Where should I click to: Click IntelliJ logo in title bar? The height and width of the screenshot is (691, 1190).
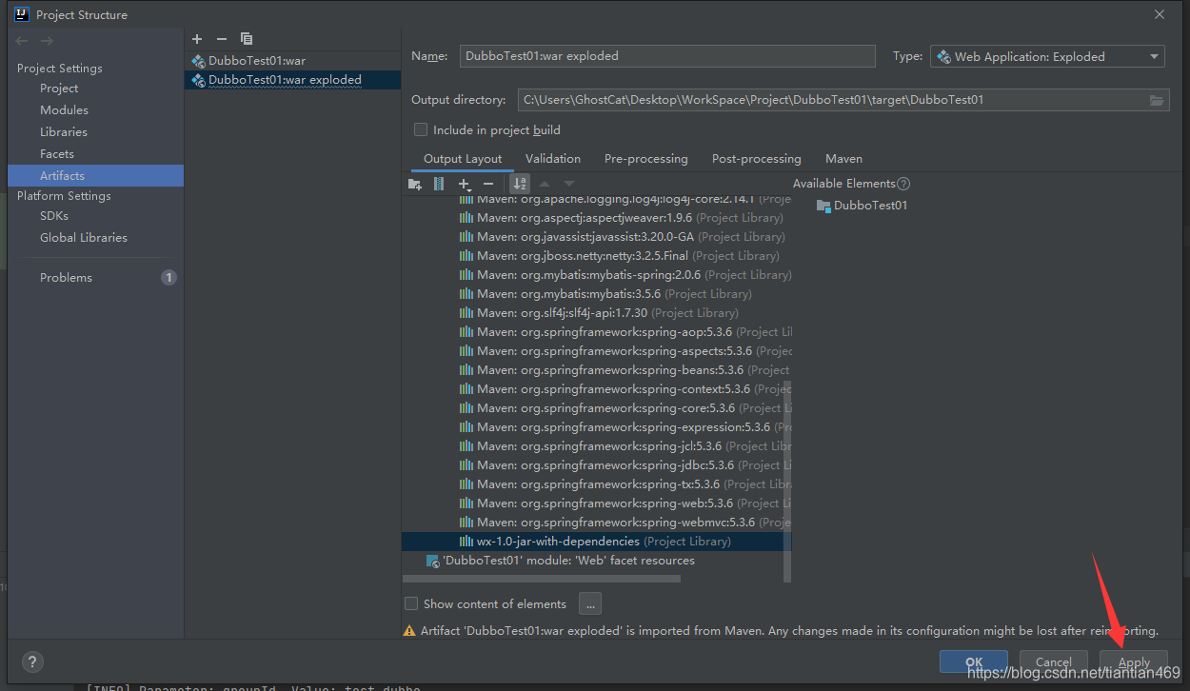[22, 14]
